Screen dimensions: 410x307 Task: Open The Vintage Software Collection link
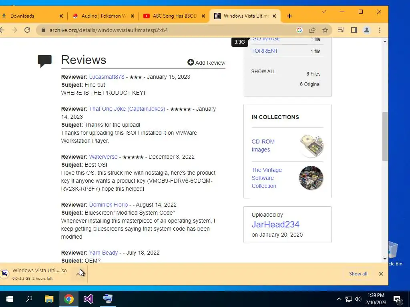[267, 178]
